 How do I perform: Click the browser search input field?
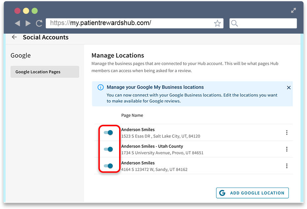[263, 23]
